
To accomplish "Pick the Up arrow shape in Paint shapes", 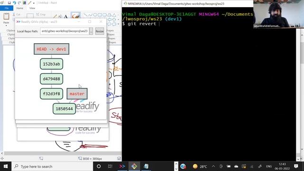I will point(114,19).
